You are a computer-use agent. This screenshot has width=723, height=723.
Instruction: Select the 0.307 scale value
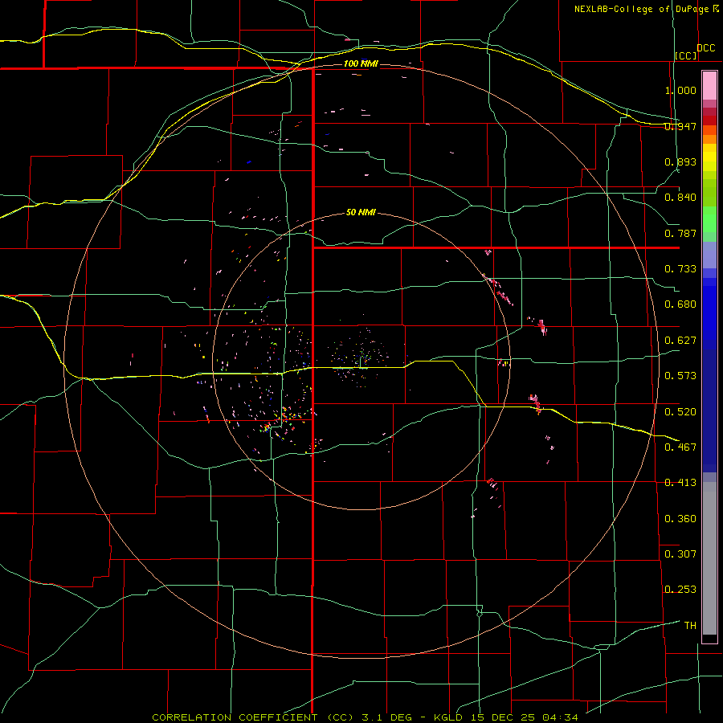[680, 554]
